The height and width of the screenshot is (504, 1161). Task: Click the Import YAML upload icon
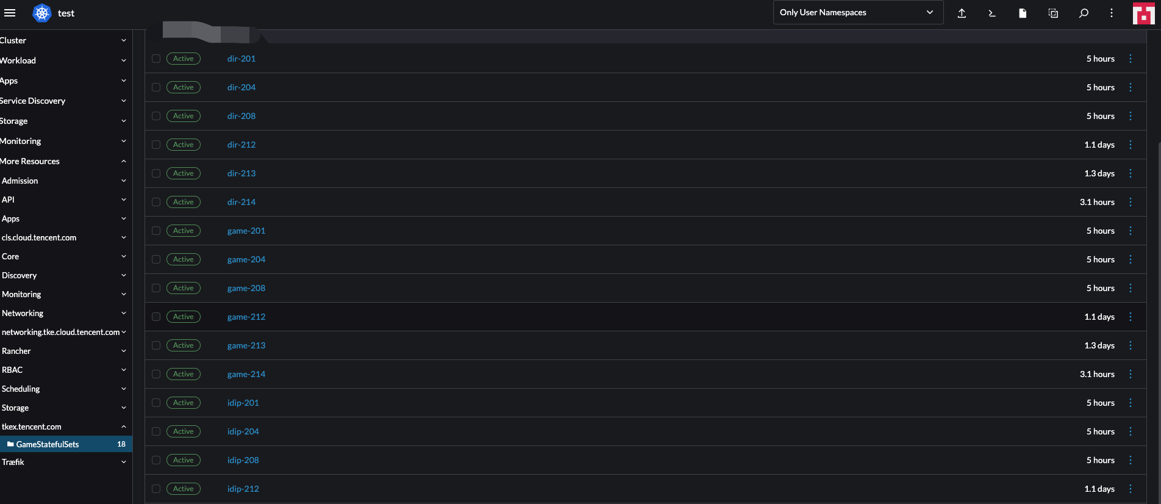coord(962,13)
